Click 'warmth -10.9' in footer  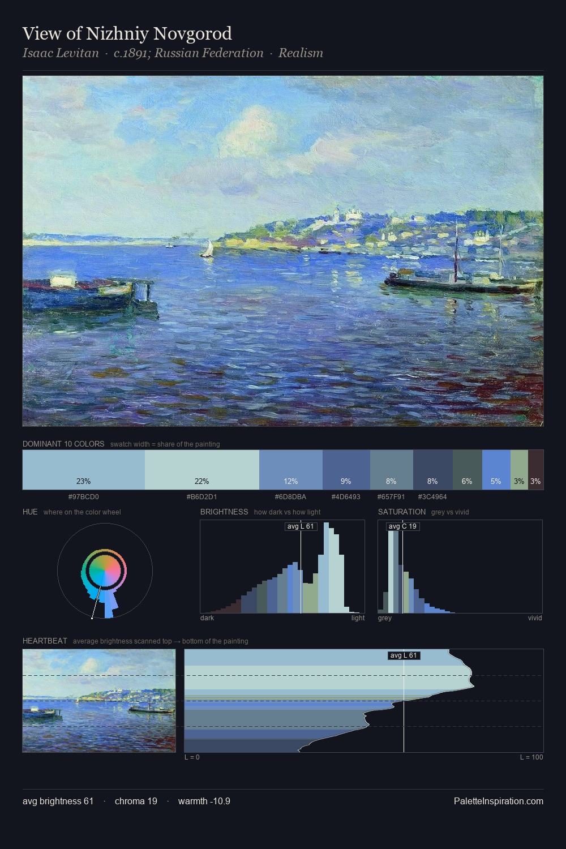pos(204,801)
